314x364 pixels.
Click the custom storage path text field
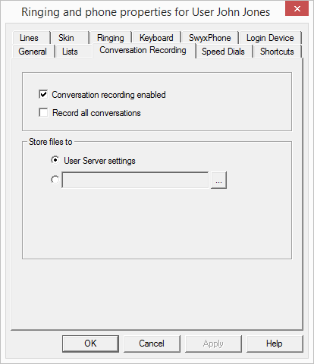click(135, 180)
